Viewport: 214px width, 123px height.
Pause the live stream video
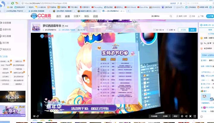coord(34,116)
